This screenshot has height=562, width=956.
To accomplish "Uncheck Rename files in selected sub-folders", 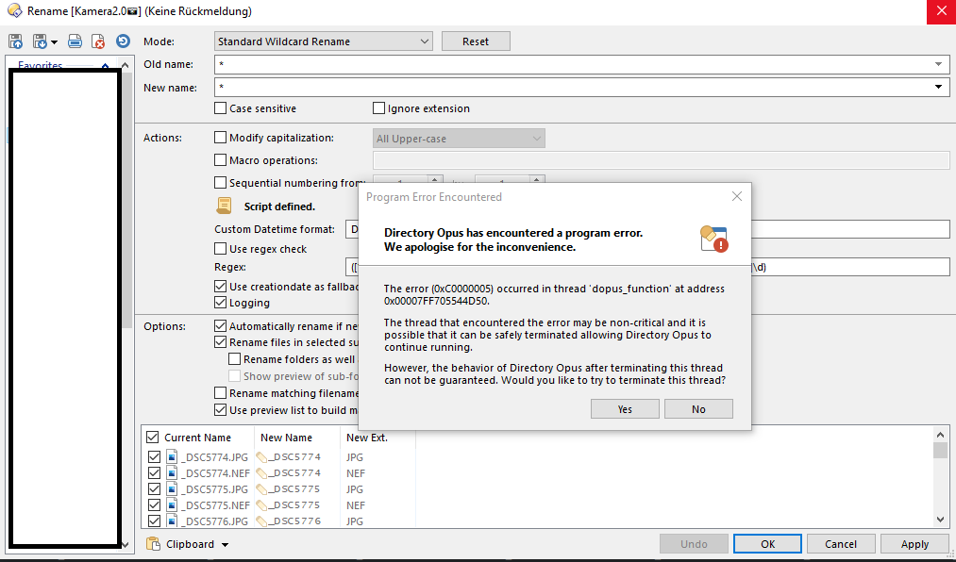I will pos(220,342).
